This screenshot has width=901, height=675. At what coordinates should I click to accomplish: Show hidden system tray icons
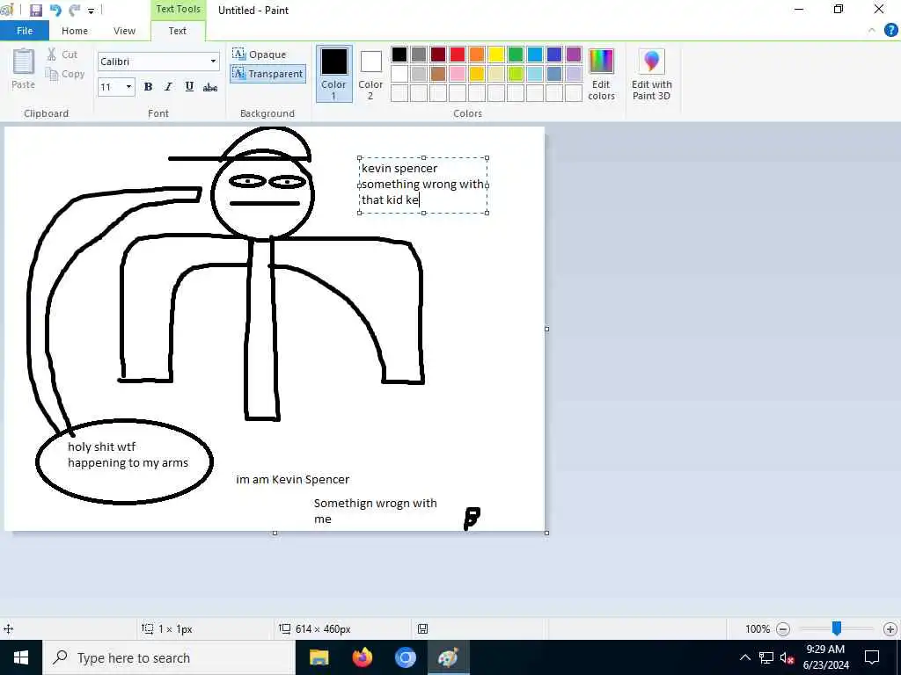pyautogui.click(x=744, y=657)
